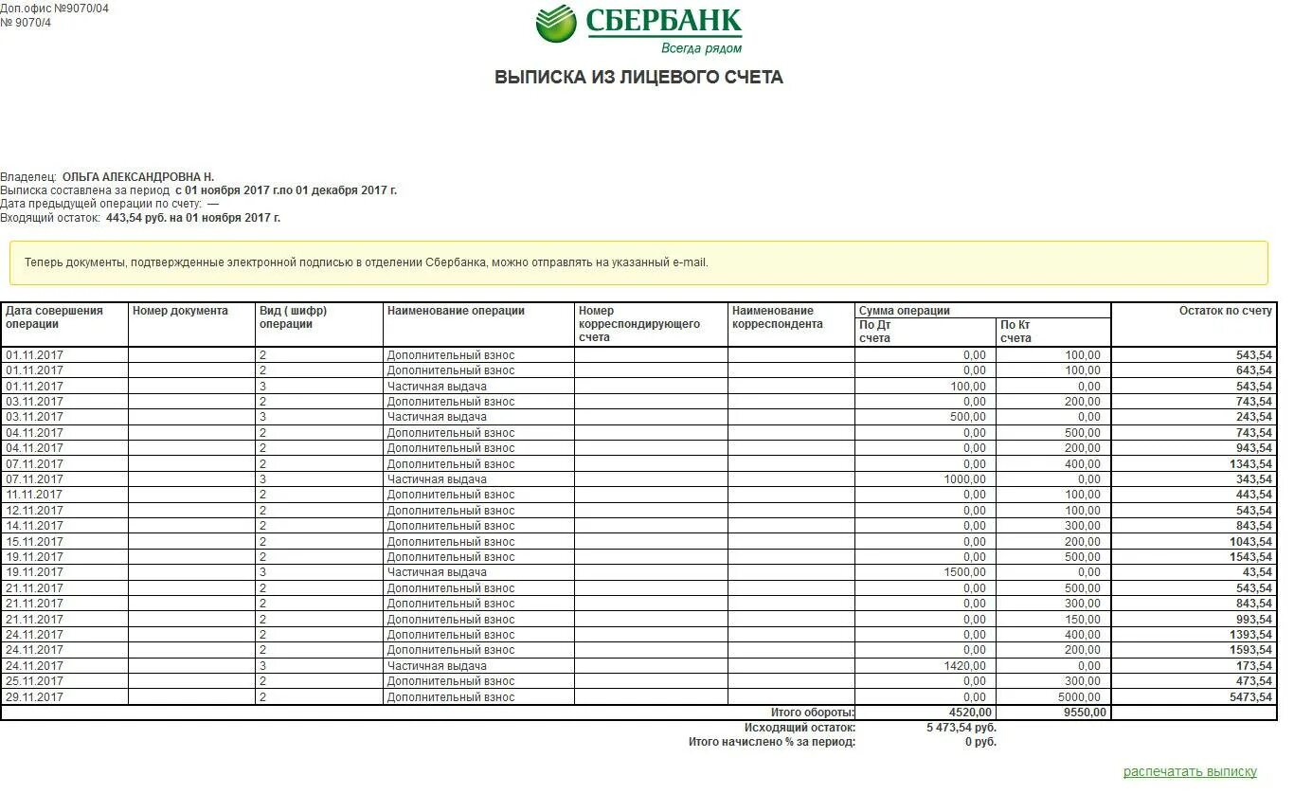Click the statement period 'с 01 ноября 2017 г.по 01 декабря 2017 г.'
This screenshot has width=1294, height=794.
click(x=286, y=190)
